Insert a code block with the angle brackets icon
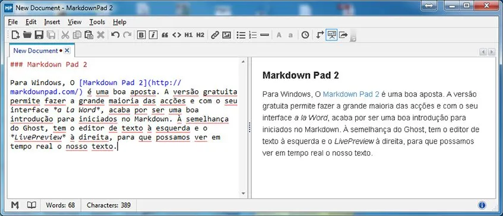The height and width of the screenshot is (216, 503). tap(177, 35)
